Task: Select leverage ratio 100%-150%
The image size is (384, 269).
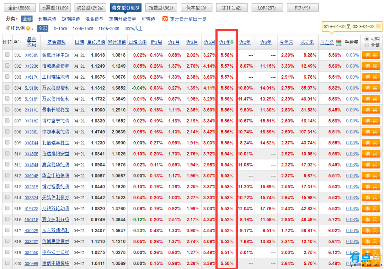Action: 83,29
